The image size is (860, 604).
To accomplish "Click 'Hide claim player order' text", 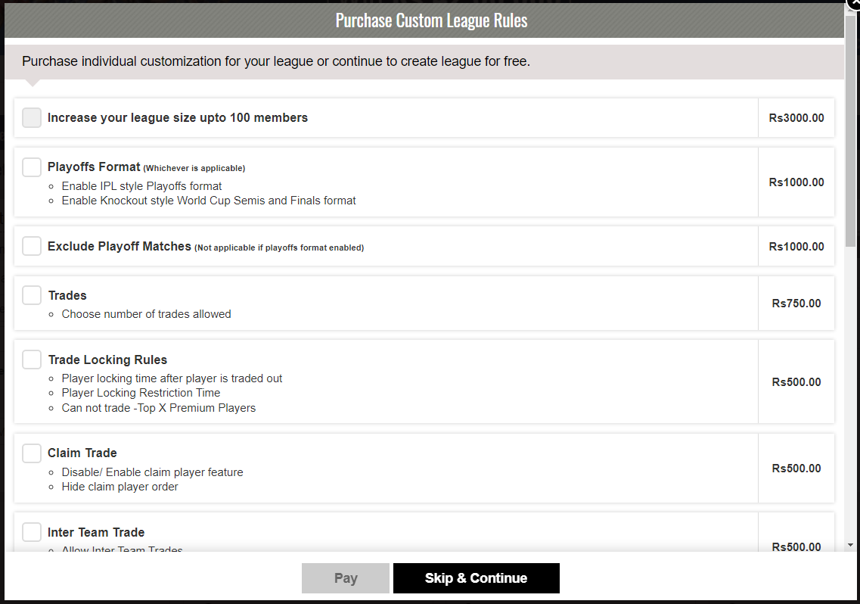I will [120, 487].
